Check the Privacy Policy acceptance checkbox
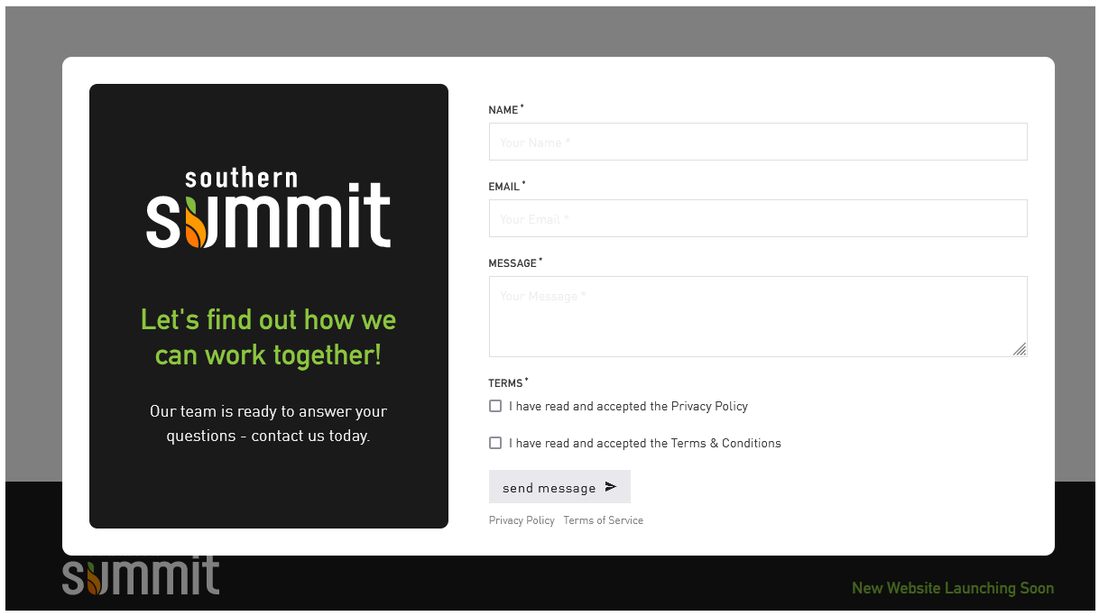Image resolution: width=1099 pixels, height=616 pixels. pyautogui.click(x=495, y=406)
